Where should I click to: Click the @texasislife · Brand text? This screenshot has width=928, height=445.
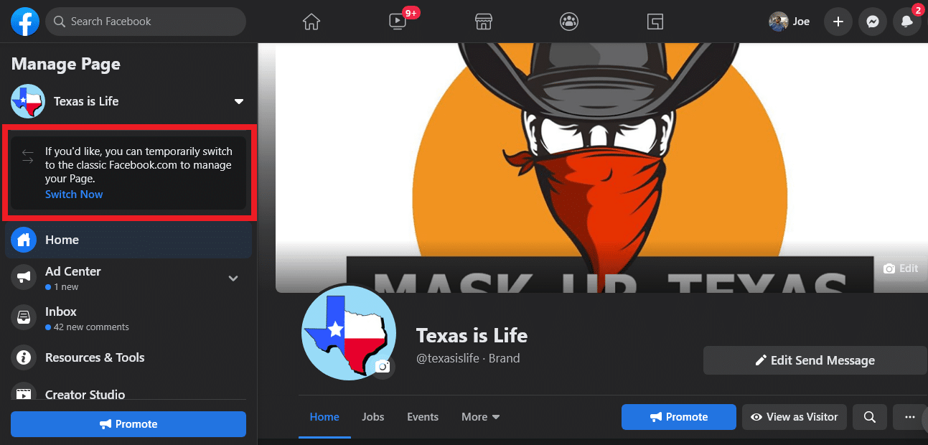pyautogui.click(x=468, y=358)
